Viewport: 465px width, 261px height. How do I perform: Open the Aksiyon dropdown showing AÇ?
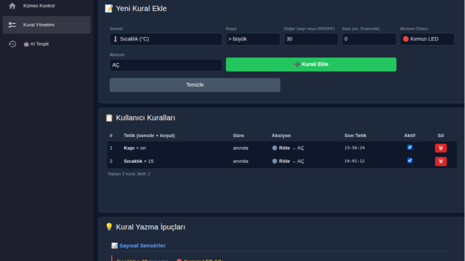(x=166, y=65)
